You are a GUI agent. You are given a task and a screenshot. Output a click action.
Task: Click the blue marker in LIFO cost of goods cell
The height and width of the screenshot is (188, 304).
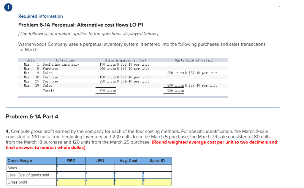(86, 173)
